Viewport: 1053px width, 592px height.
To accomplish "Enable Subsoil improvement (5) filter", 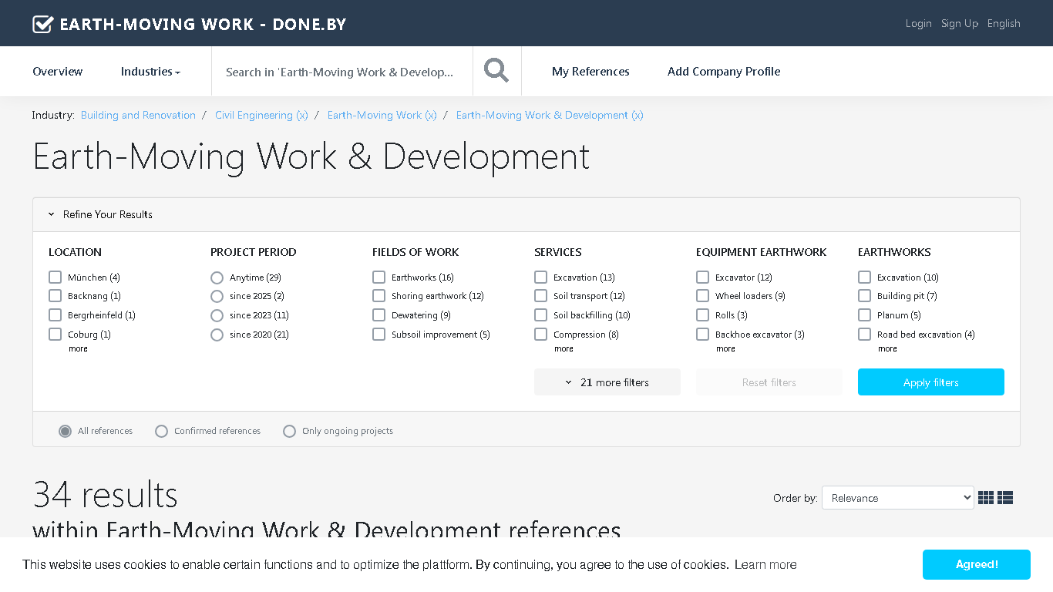I will coord(378,334).
